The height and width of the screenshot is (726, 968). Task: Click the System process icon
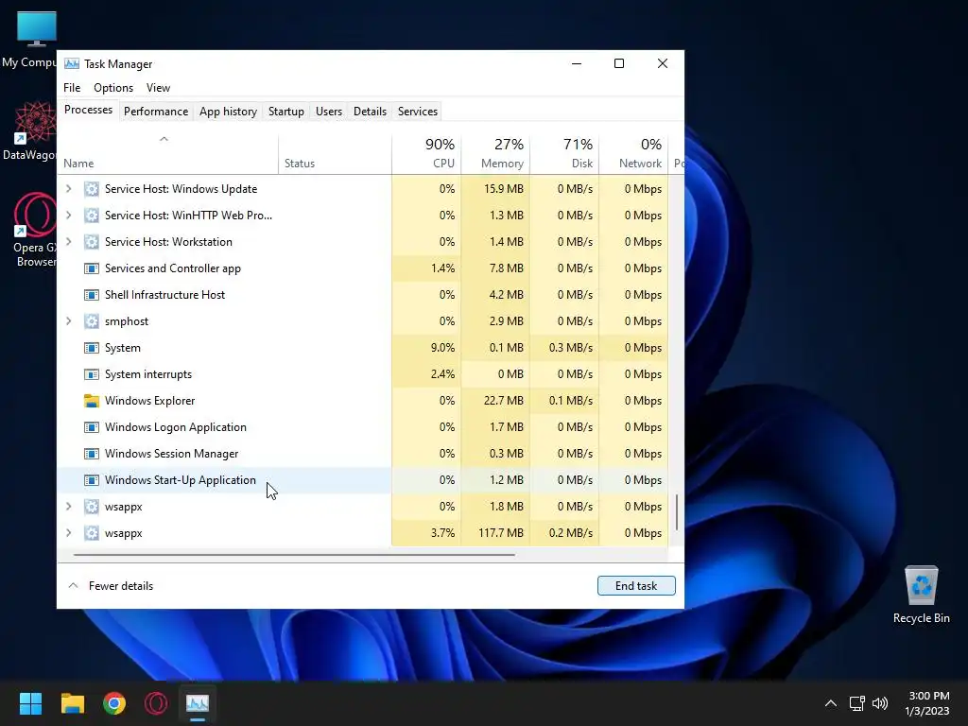click(x=92, y=348)
